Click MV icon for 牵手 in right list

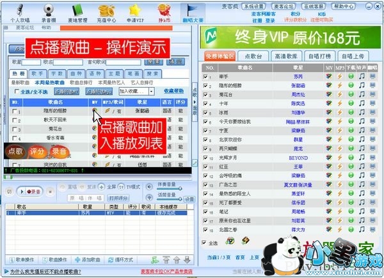[329, 76]
